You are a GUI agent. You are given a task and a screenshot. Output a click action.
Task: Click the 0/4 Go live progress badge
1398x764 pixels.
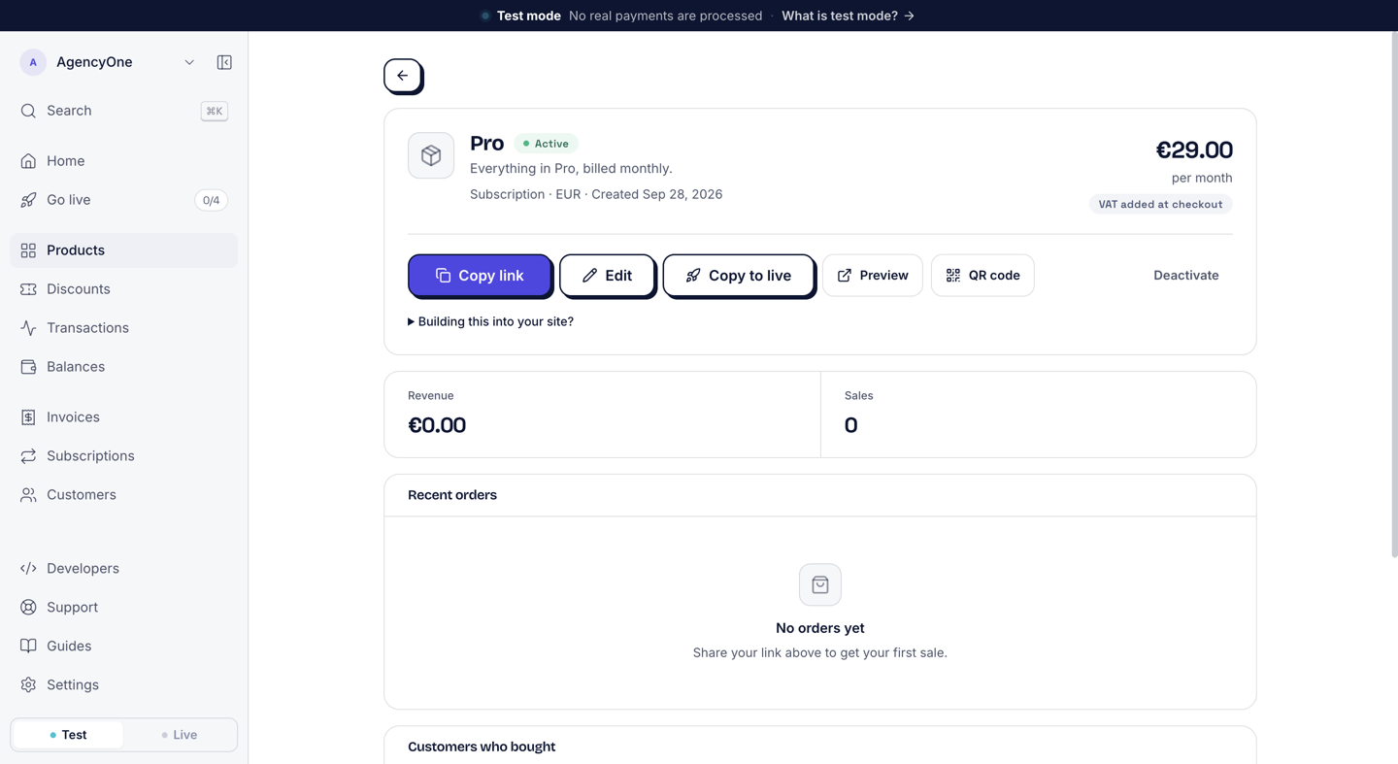click(211, 200)
